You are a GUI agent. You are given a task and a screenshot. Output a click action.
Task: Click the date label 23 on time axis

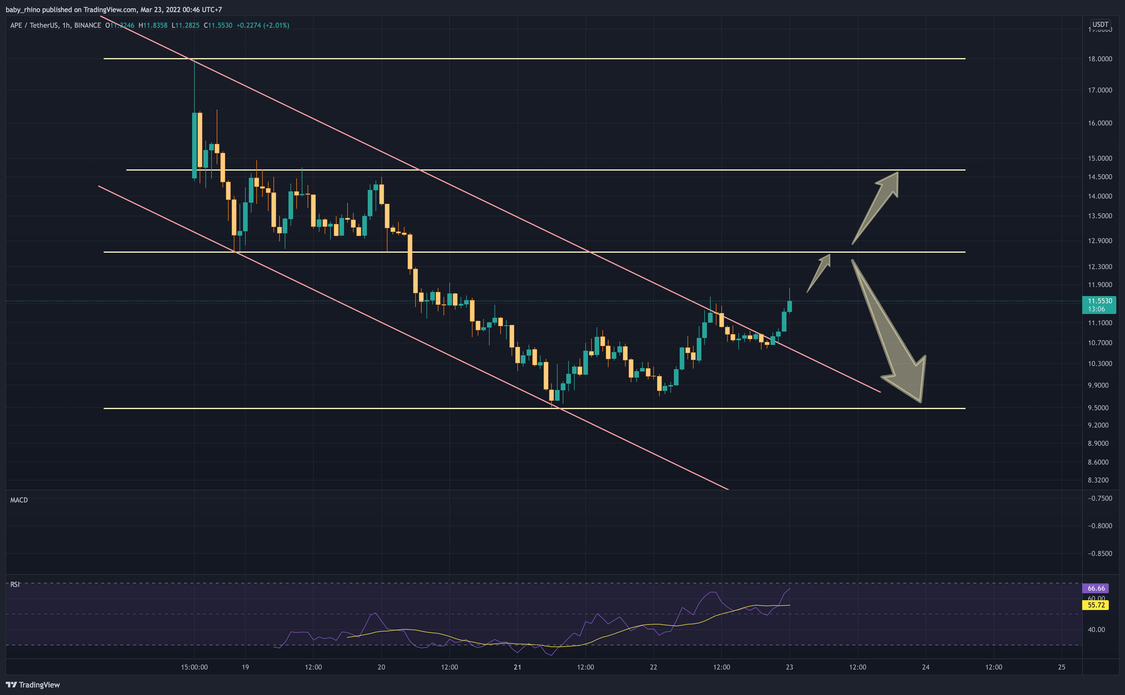click(790, 668)
